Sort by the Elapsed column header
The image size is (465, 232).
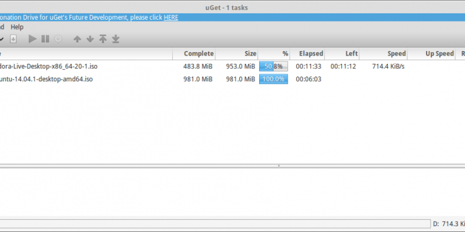click(x=307, y=53)
